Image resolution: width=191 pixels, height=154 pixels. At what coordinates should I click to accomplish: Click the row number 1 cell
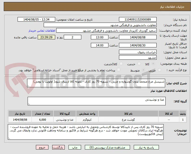(x=183, y=120)
